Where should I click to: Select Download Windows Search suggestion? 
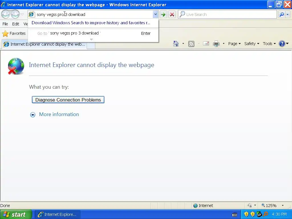pyautogui.click(x=91, y=23)
